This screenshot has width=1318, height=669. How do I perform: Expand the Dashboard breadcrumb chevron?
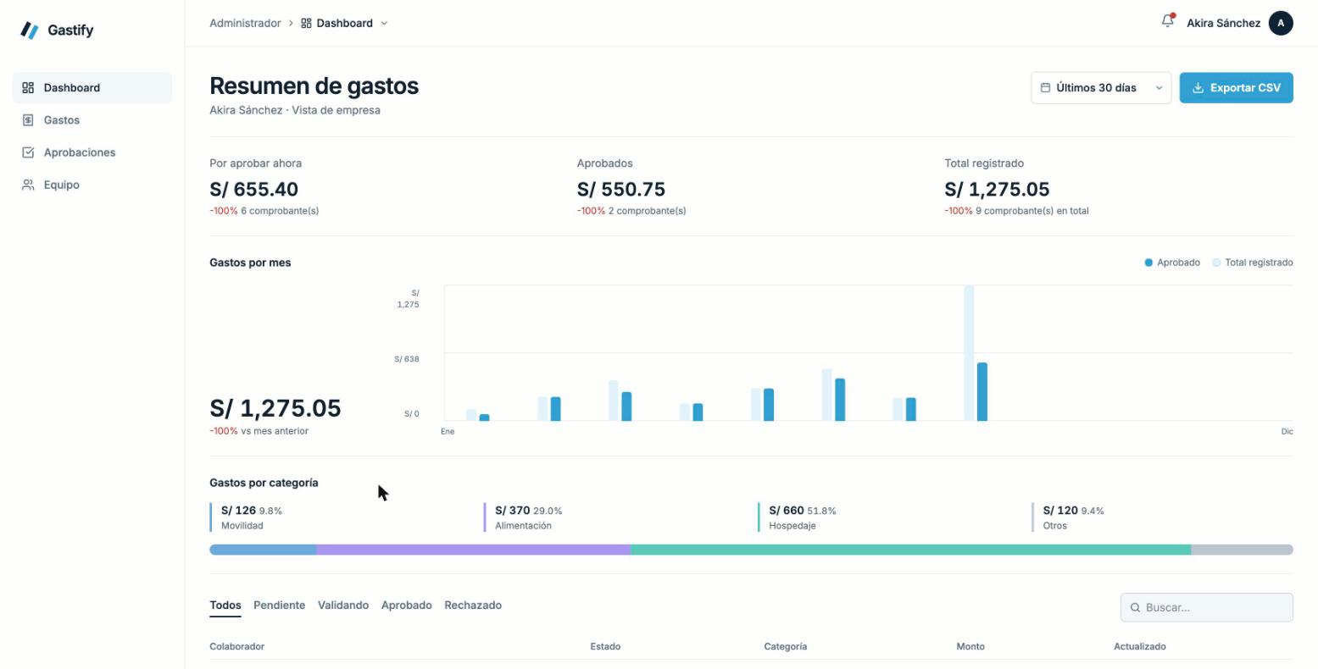click(384, 23)
